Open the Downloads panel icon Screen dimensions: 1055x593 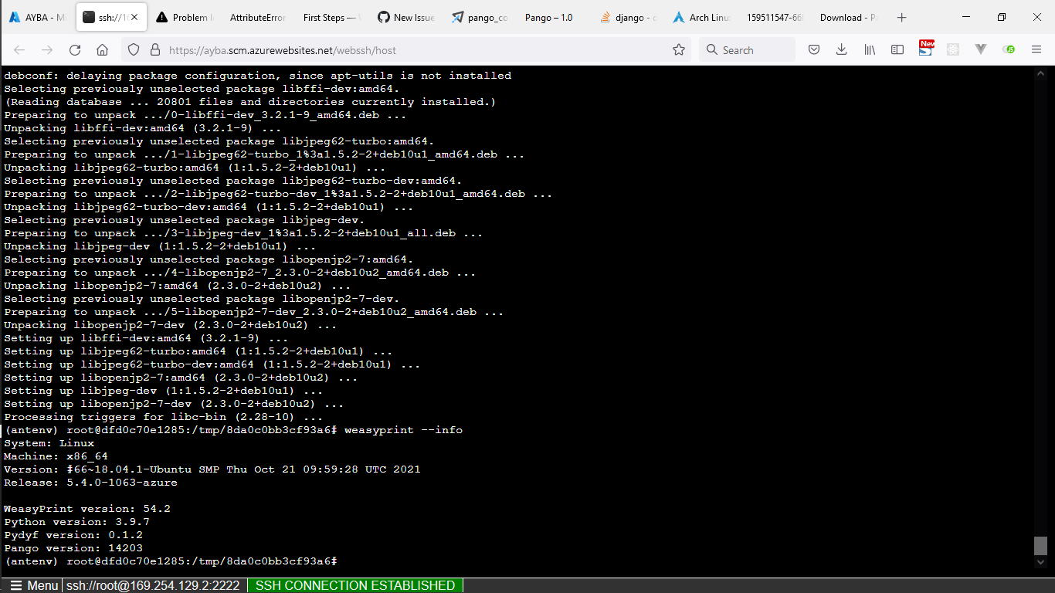click(842, 49)
